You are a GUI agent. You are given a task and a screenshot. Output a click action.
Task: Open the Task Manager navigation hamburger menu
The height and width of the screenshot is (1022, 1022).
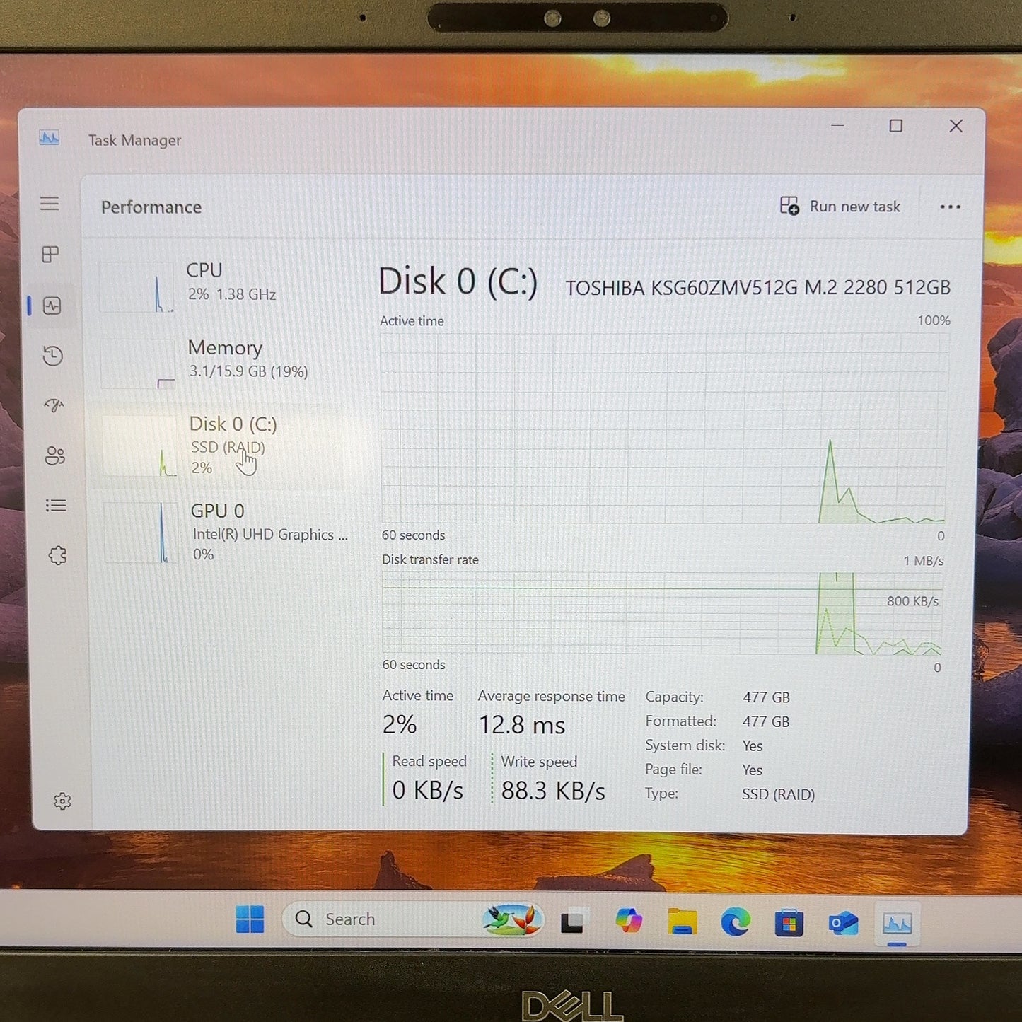click(50, 204)
